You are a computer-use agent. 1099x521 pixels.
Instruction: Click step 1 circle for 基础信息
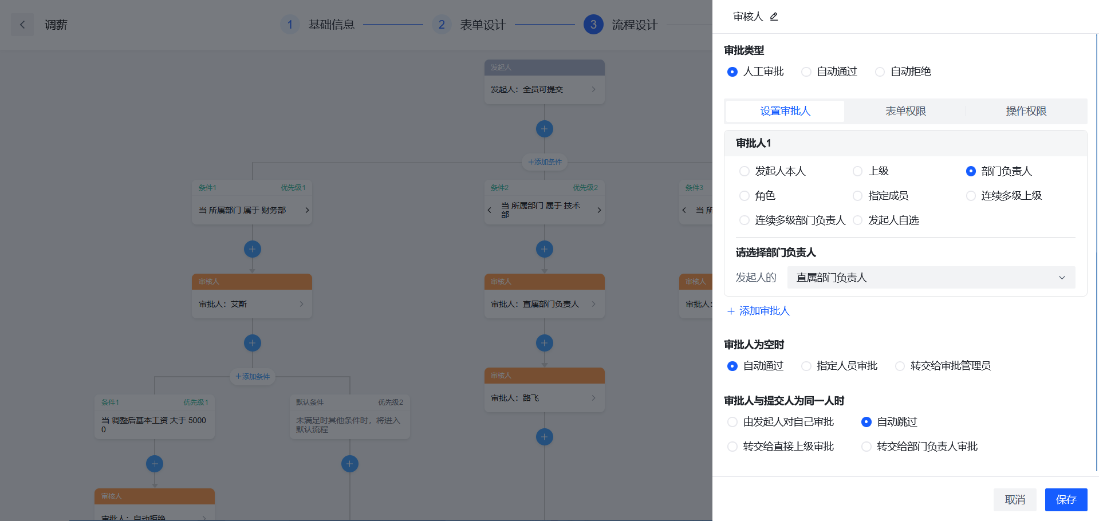290,25
